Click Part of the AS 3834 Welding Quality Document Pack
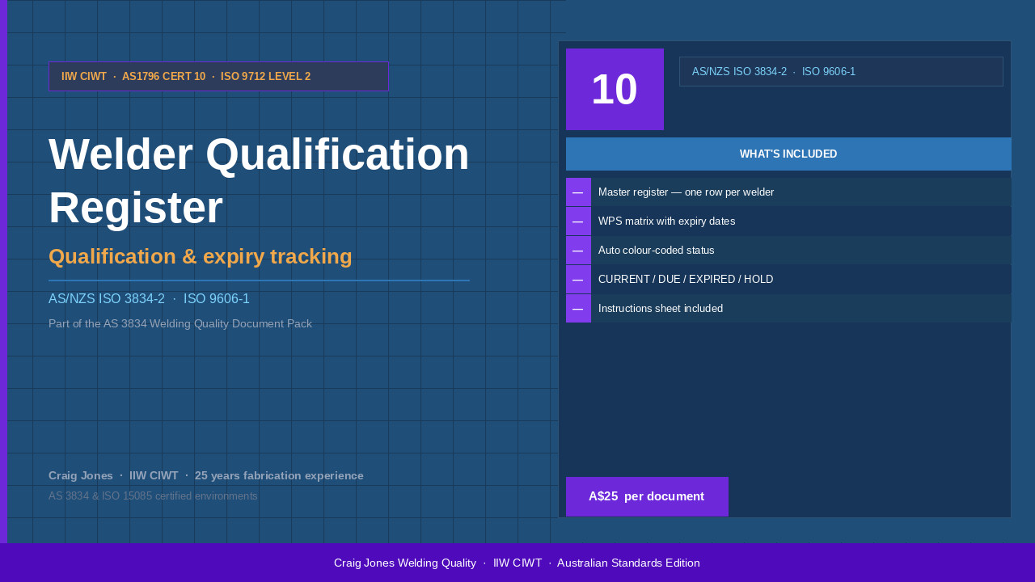This screenshot has height=582, width=1035. (180, 323)
